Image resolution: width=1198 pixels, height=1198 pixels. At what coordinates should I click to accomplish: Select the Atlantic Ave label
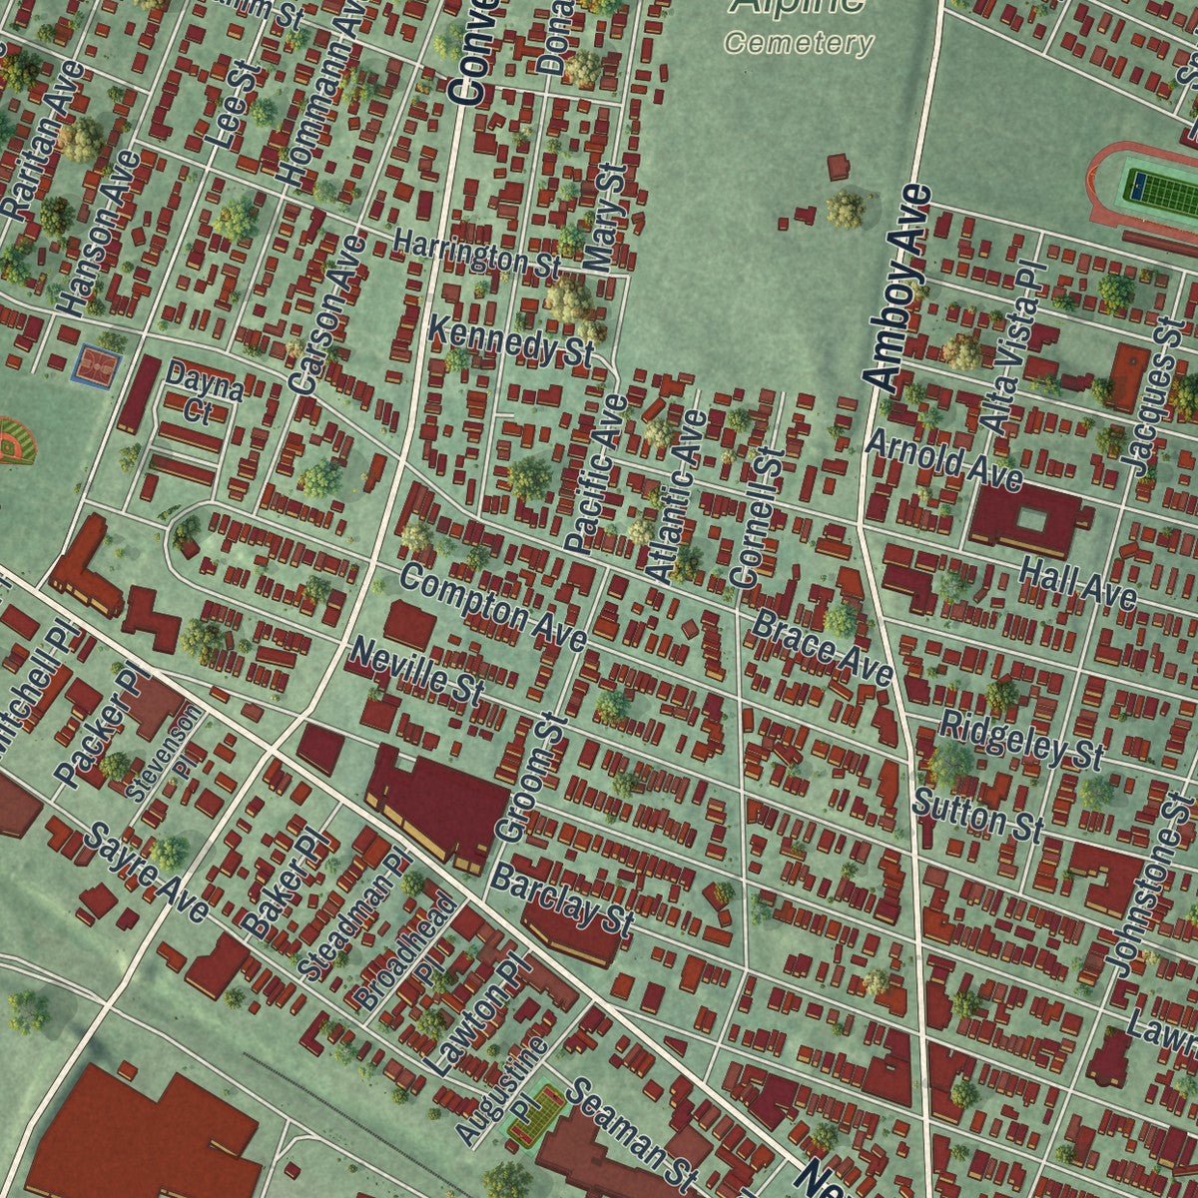[x=677, y=496]
